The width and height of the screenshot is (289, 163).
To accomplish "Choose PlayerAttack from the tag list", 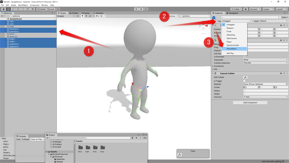I will pos(234,49).
